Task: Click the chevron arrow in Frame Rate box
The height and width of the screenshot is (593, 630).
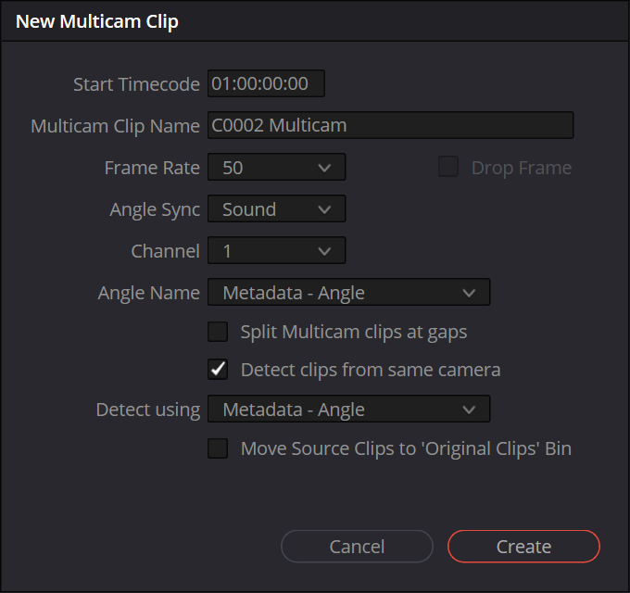Action: (x=324, y=168)
